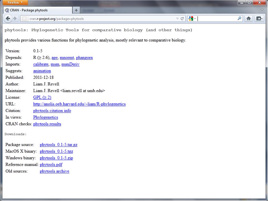Open the Firefox application menu
Viewport: 268px width, 201px height.
15,3
